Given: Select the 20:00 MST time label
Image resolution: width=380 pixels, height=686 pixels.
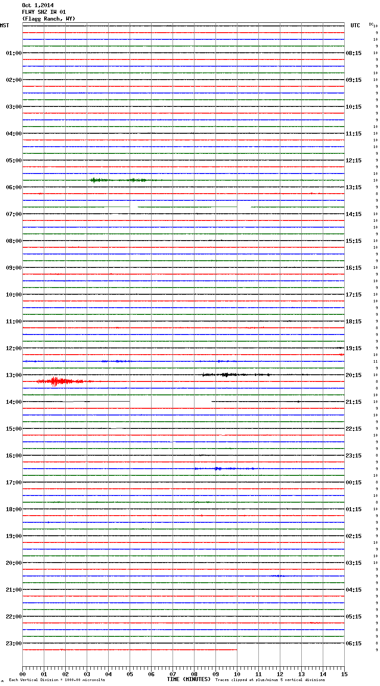Looking at the screenshot, I should point(14,563).
